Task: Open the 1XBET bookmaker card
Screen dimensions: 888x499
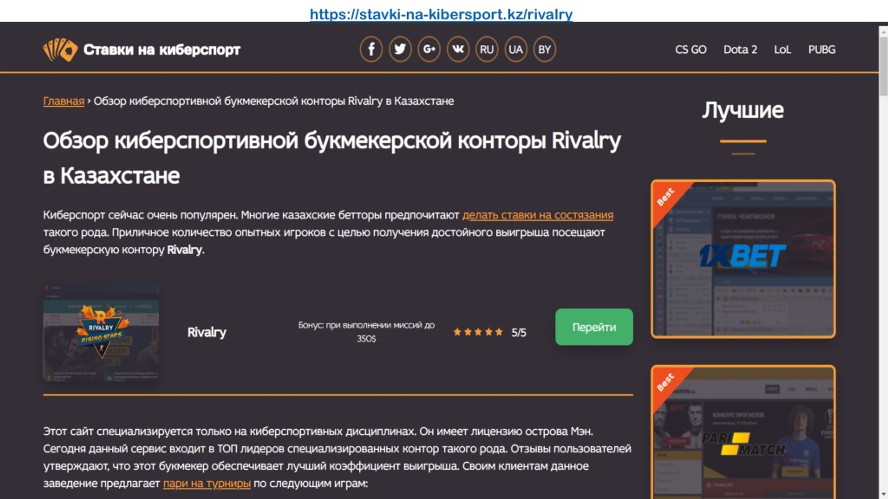Action: (743, 259)
